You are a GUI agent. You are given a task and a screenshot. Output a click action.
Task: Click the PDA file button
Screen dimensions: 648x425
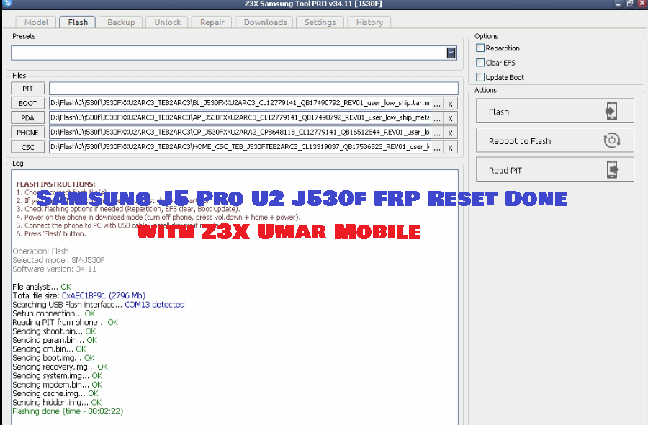tap(27, 118)
